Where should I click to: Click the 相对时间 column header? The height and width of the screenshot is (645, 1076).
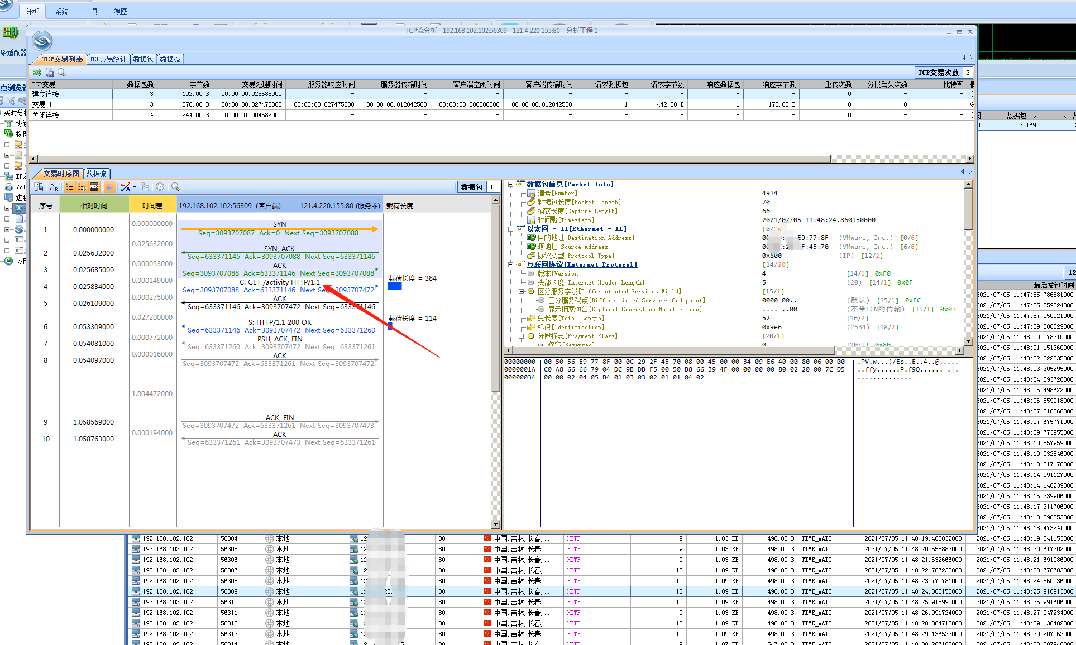coord(94,205)
